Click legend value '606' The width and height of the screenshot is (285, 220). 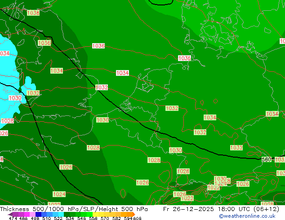click(137, 218)
